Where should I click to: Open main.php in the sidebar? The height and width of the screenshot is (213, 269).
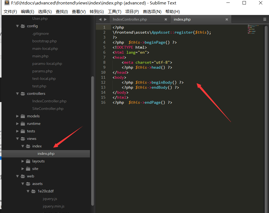tap(40, 56)
